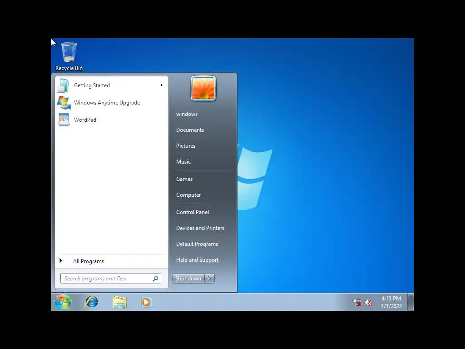Click the Getting Started program icon
Image resolution: width=465 pixels, height=349 pixels.
point(63,85)
